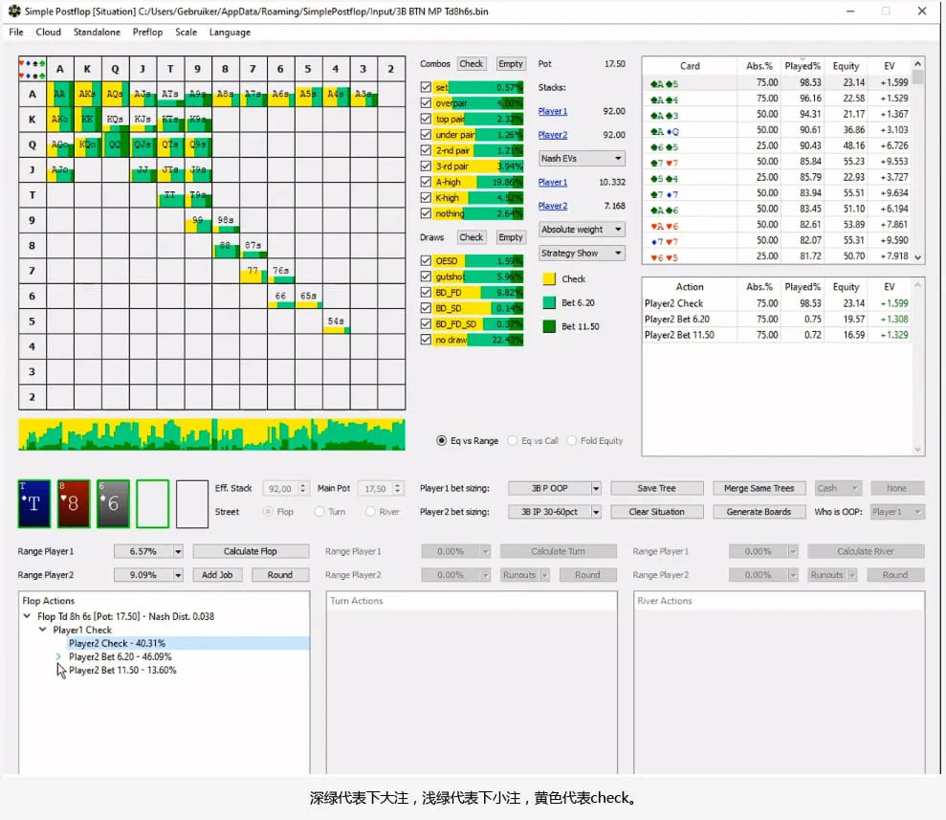Viewport: 946px width, 820px height.
Task: Open the Nash EVs dropdown
Action: (x=582, y=158)
